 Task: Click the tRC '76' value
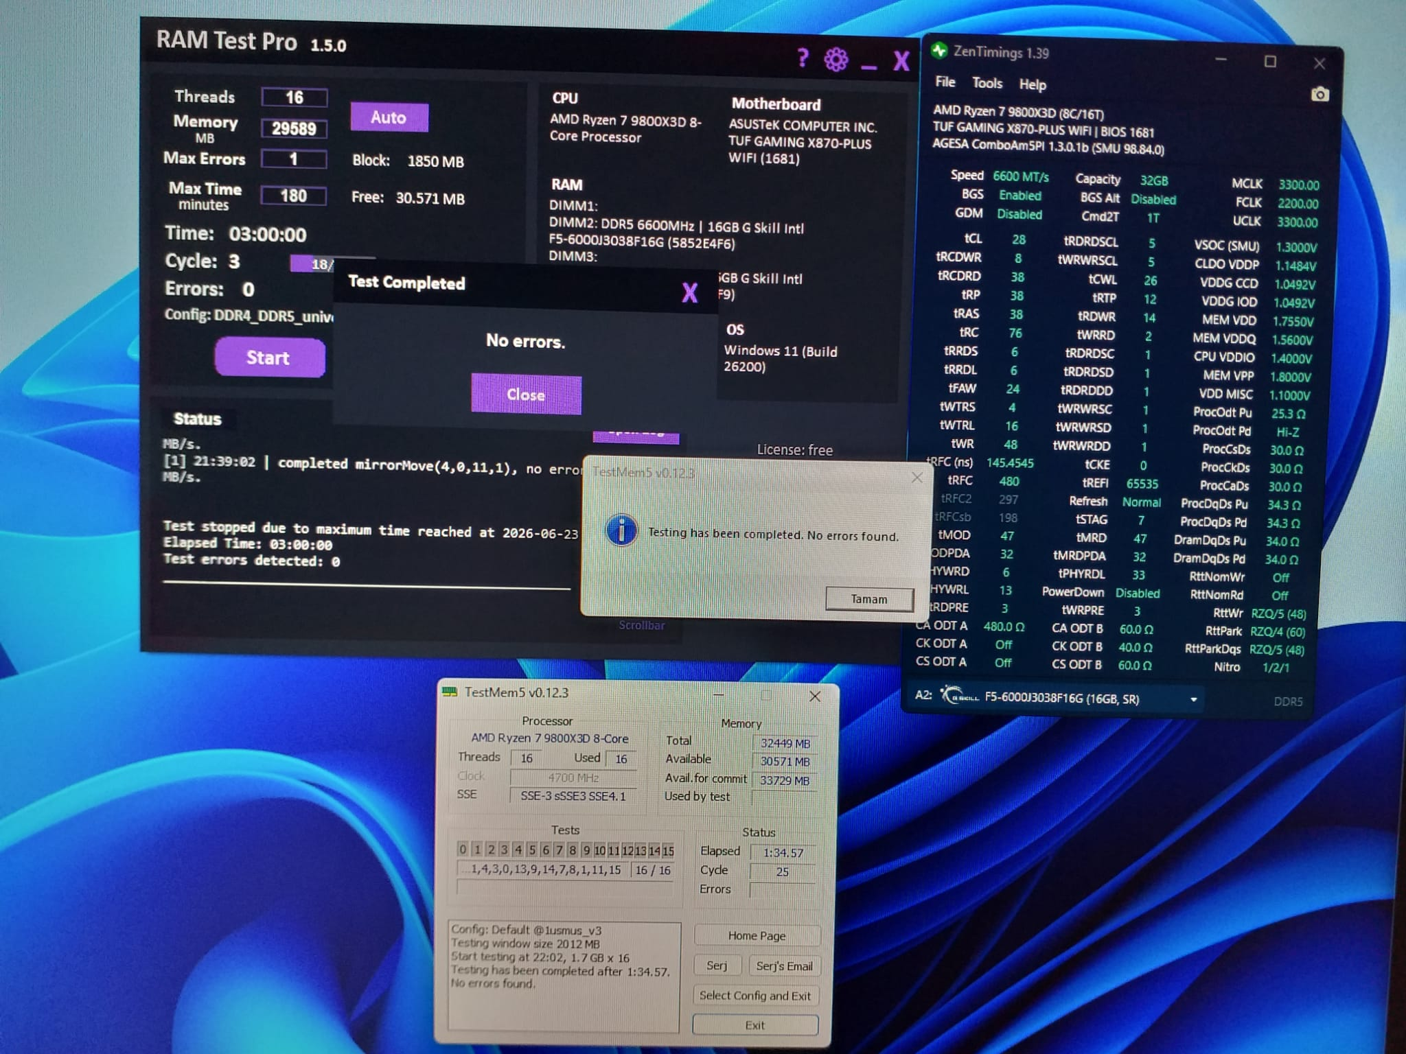point(1015,333)
